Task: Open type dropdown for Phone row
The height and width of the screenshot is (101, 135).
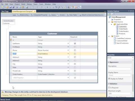Action: click(x=68, y=50)
